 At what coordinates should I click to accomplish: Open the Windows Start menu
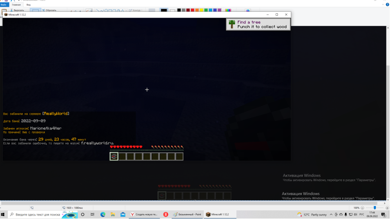click(3, 214)
